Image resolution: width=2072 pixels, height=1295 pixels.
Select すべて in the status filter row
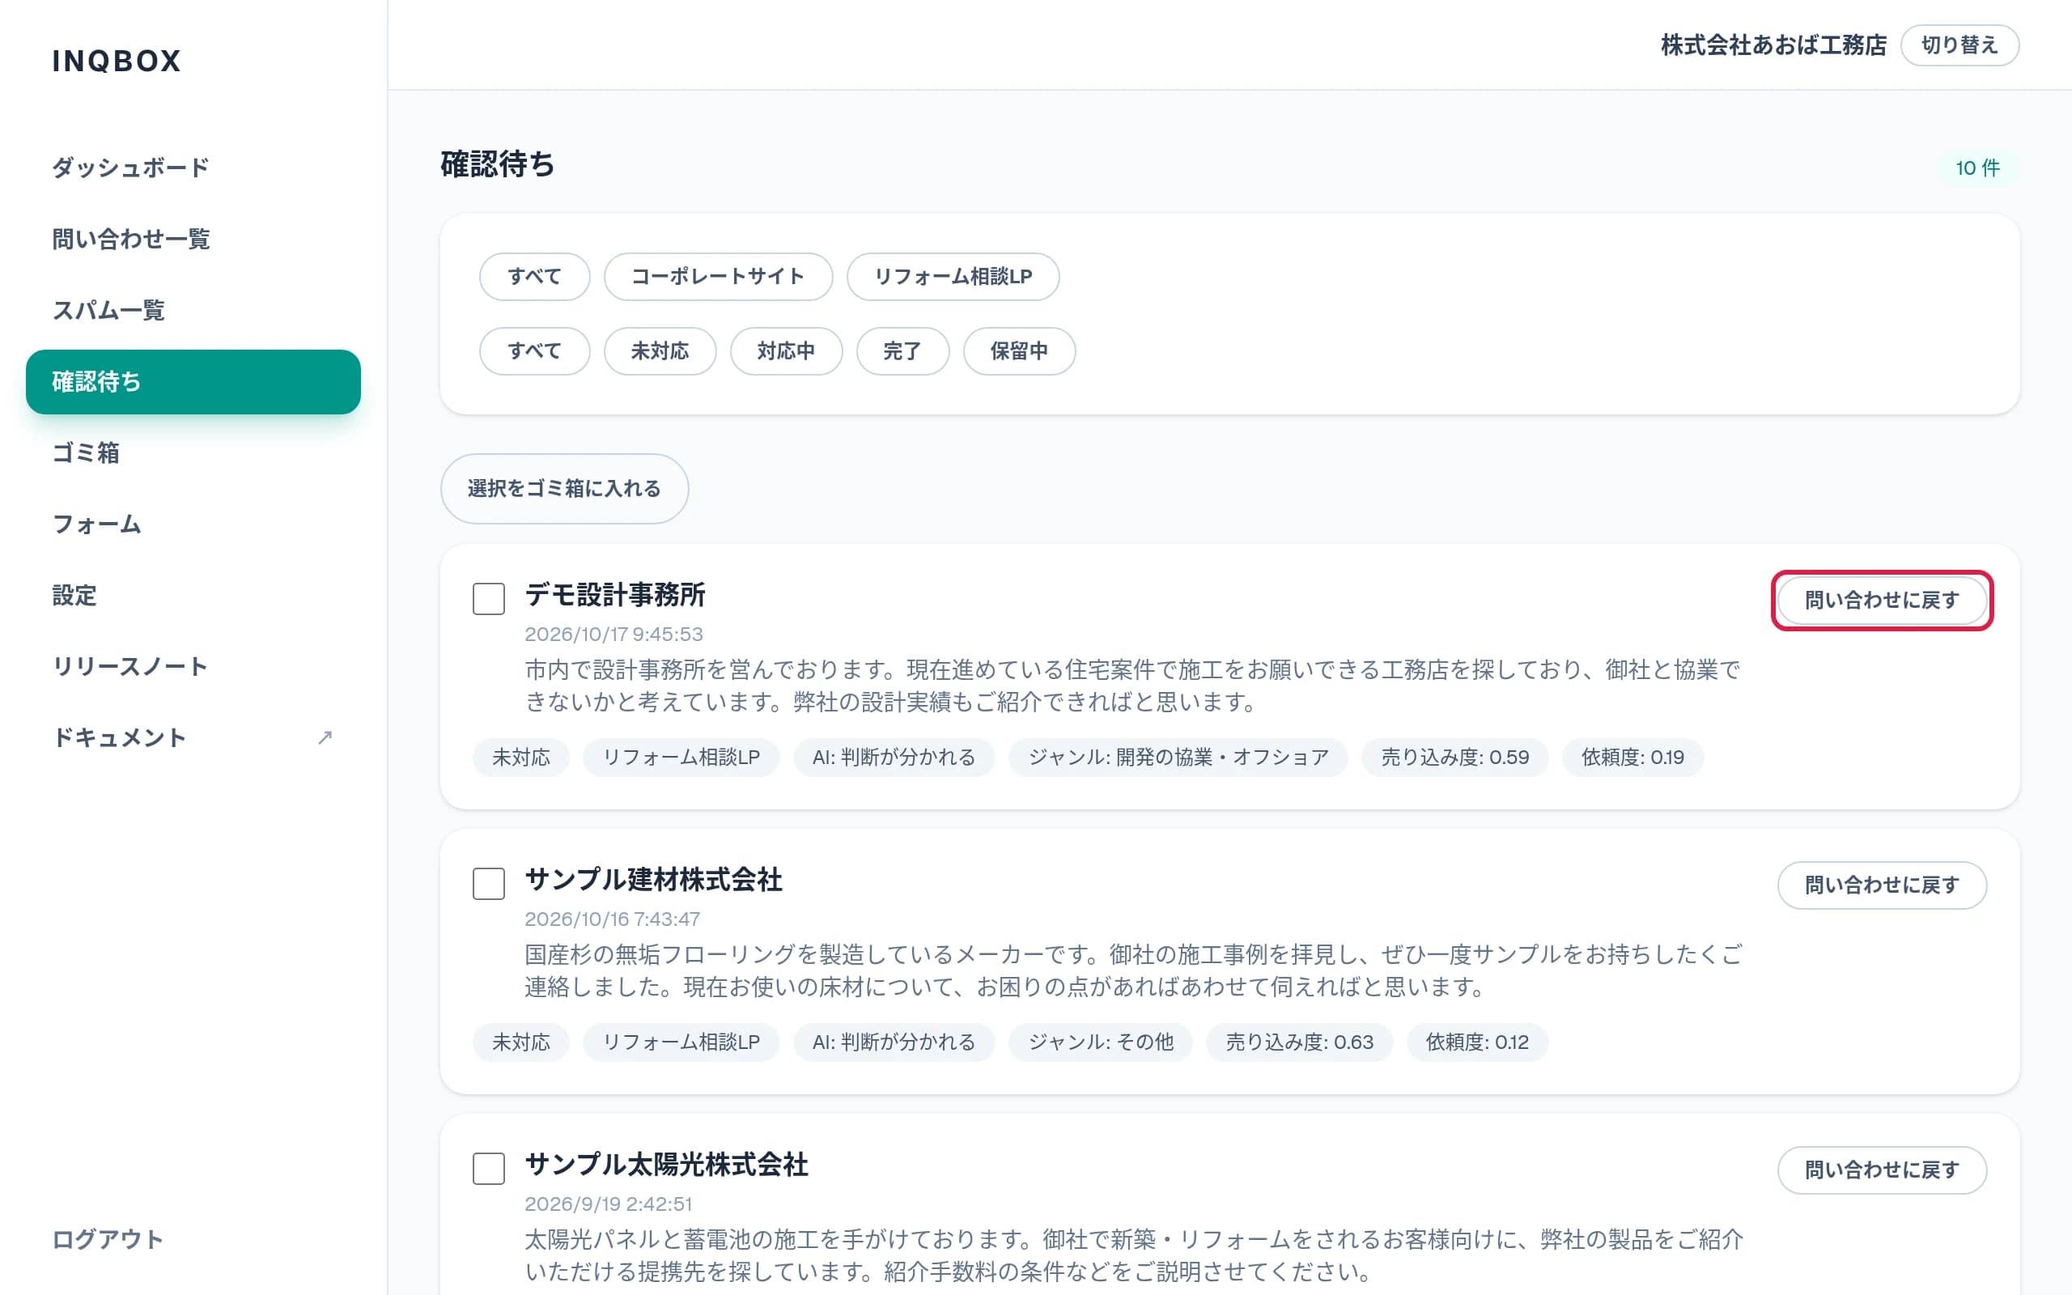point(534,351)
